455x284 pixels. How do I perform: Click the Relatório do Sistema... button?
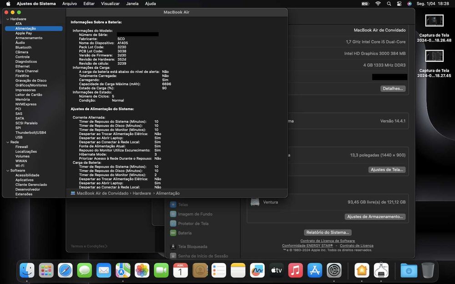[328, 232]
